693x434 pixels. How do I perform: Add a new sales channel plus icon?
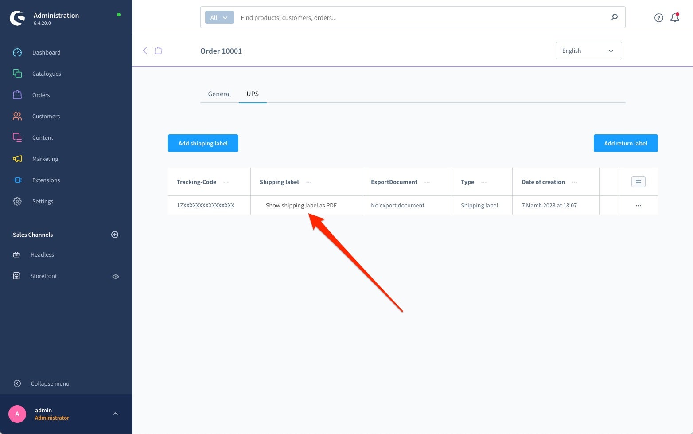pyautogui.click(x=115, y=235)
